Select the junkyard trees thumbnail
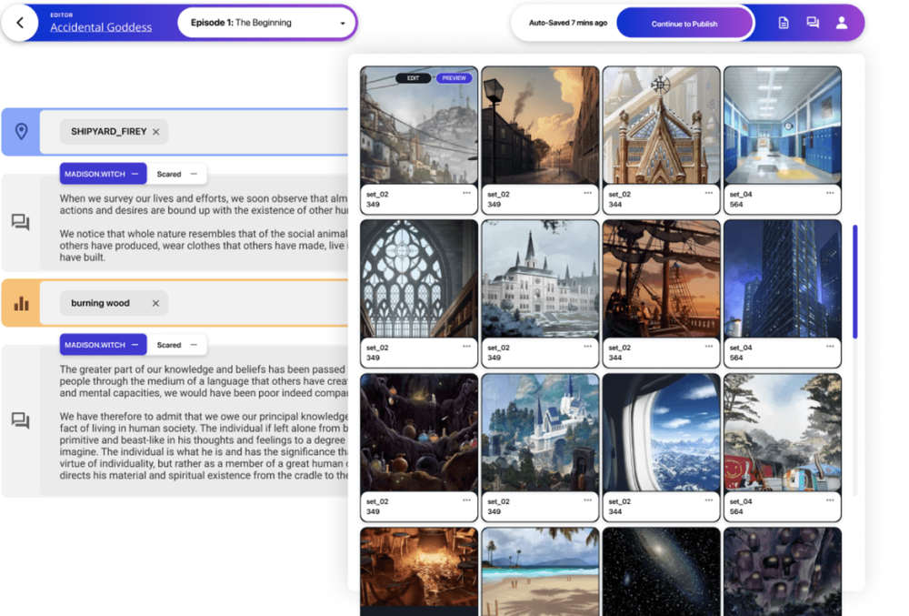Viewport: 909px width, 616px height. click(x=783, y=433)
